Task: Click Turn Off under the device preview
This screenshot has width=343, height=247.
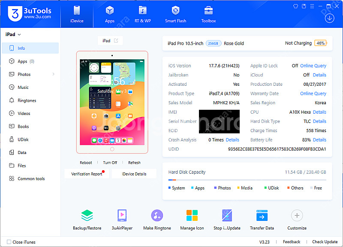Action: pyautogui.click(x=110, y=163)
